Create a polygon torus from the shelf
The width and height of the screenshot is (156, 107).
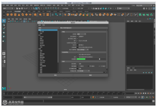click(x=23, y=15)
